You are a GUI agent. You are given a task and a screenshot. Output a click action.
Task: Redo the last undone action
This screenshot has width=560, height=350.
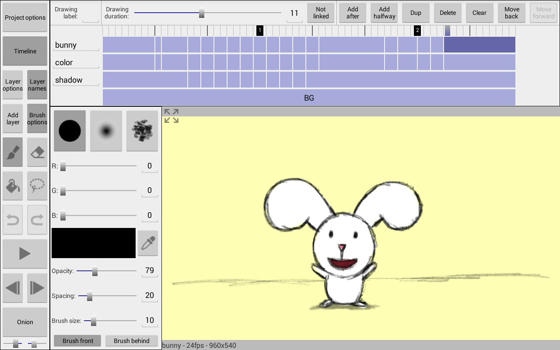tap(37, 220)
